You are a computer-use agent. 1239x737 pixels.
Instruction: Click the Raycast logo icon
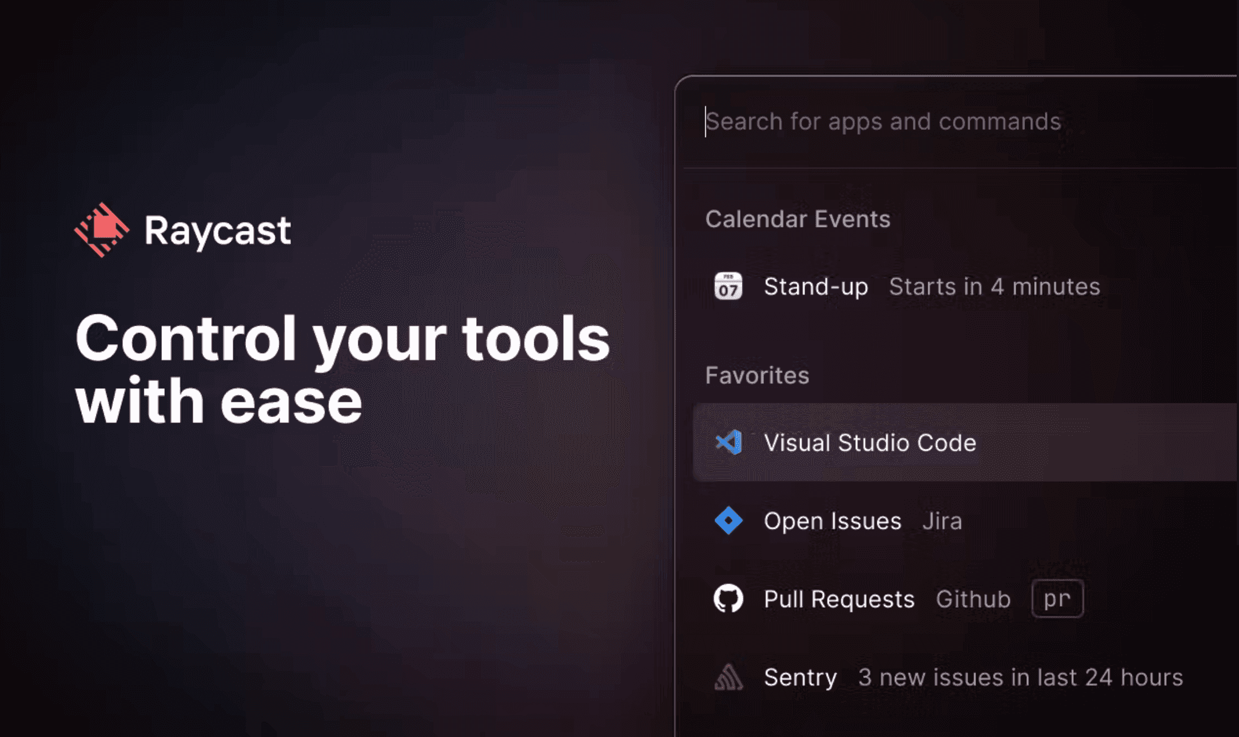[x=102, y=230]
